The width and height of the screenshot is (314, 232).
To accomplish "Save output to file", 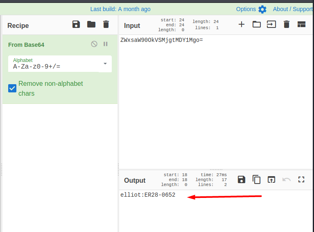I will [242, 179].
